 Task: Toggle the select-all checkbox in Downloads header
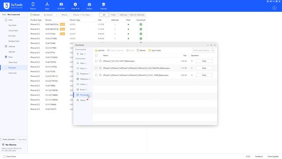(96, 55)
